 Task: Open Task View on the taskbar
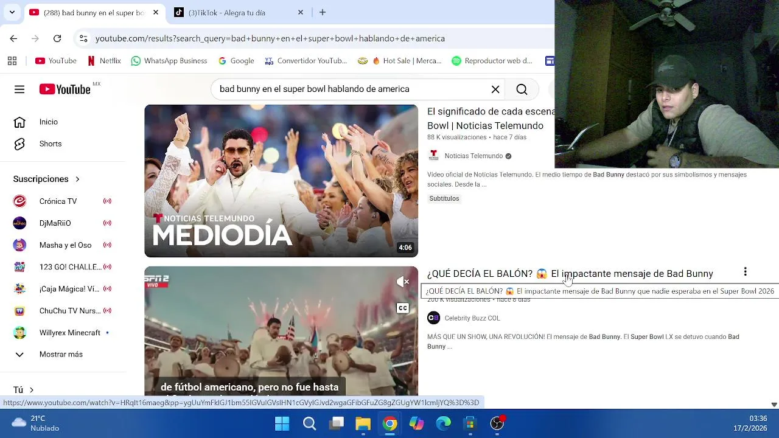click(337, 423)
